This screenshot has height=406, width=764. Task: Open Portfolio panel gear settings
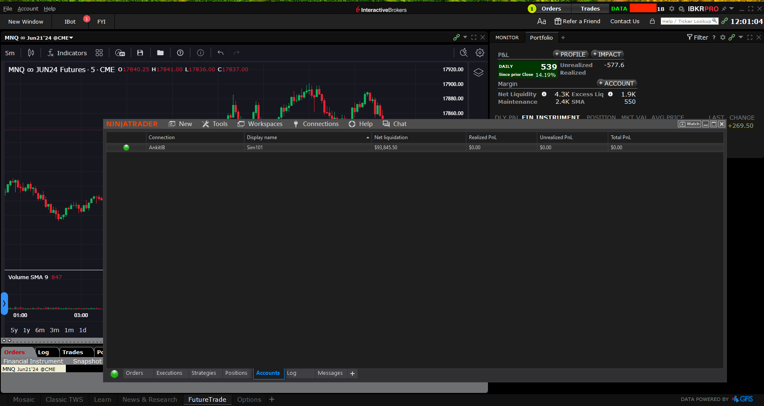click(723, 37)
